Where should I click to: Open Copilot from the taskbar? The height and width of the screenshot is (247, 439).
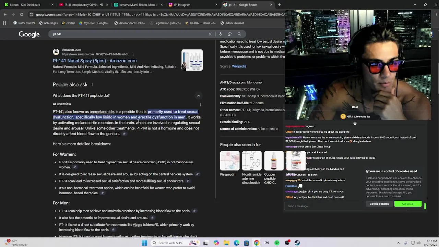click(216, 243)
